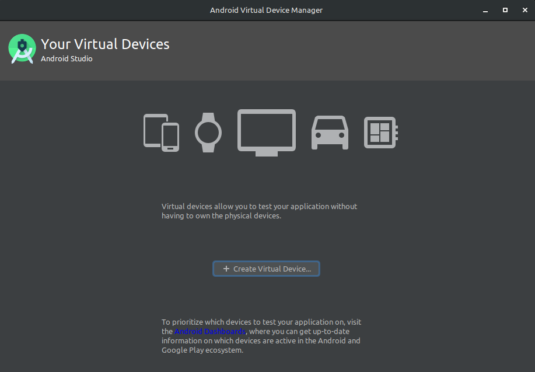Select the Wear OS watch icon

[208, 133]
